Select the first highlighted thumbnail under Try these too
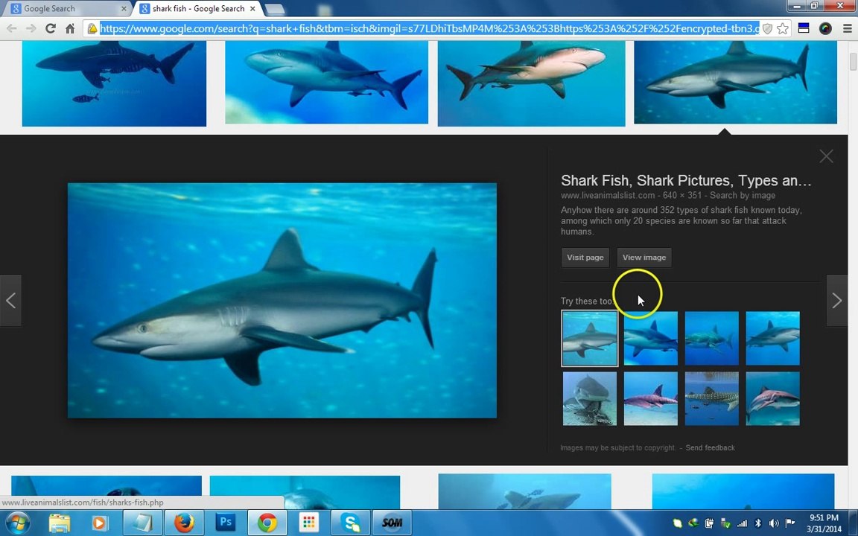 (x=589, y=338)
